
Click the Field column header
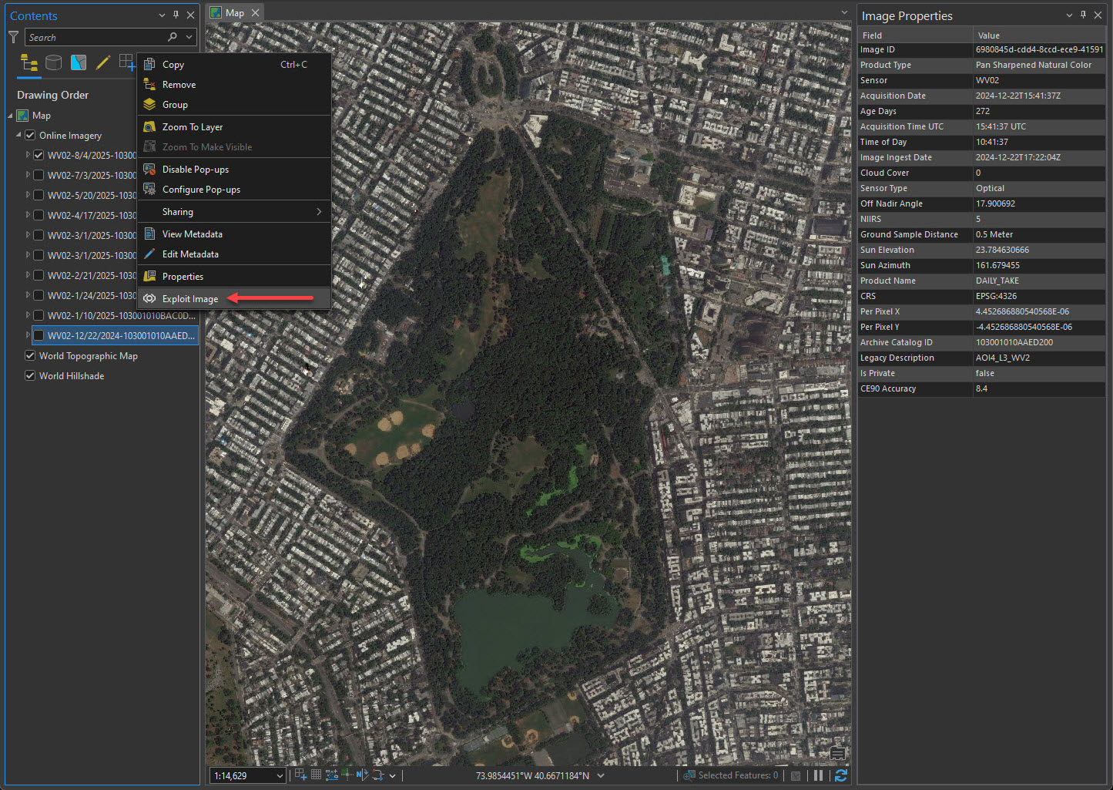(916, 35)
